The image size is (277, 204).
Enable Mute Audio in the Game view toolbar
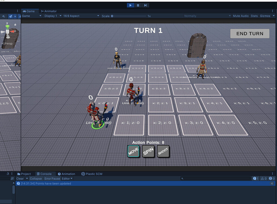[240, 16]
